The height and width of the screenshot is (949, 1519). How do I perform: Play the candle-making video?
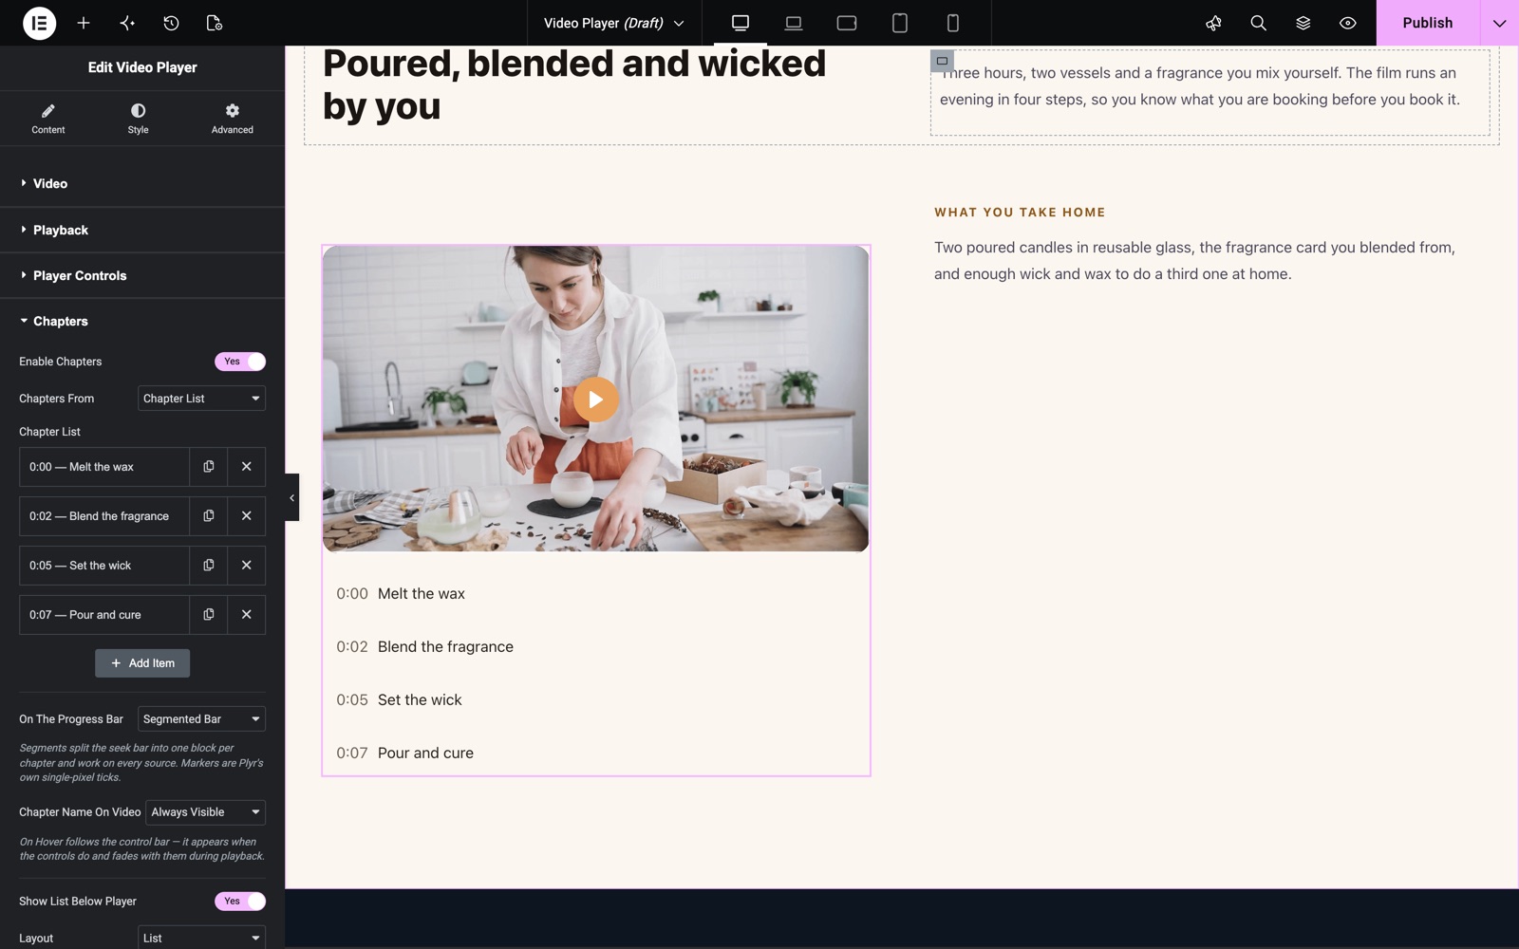pos(596,400)
